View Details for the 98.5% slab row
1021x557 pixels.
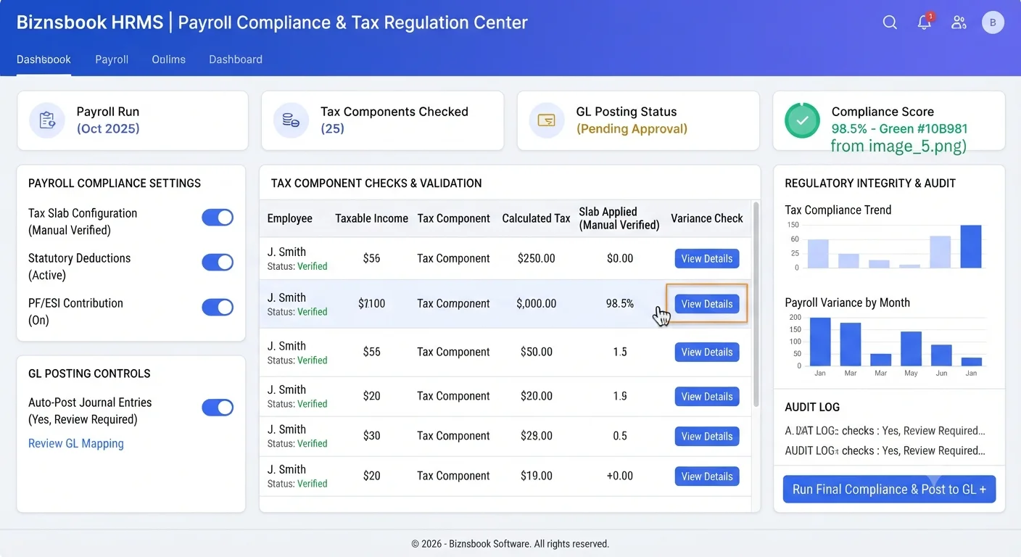pos(707,304)
